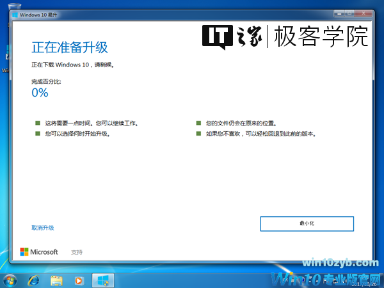Click the Windows 10 易升 title bar icon
Viewport: 384px width, 288px height.
(15, 15)
